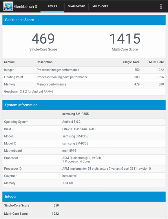This screenshot has width=168, height=219.
Task: Click the msm8916 motherboard value
Action: 69,151
